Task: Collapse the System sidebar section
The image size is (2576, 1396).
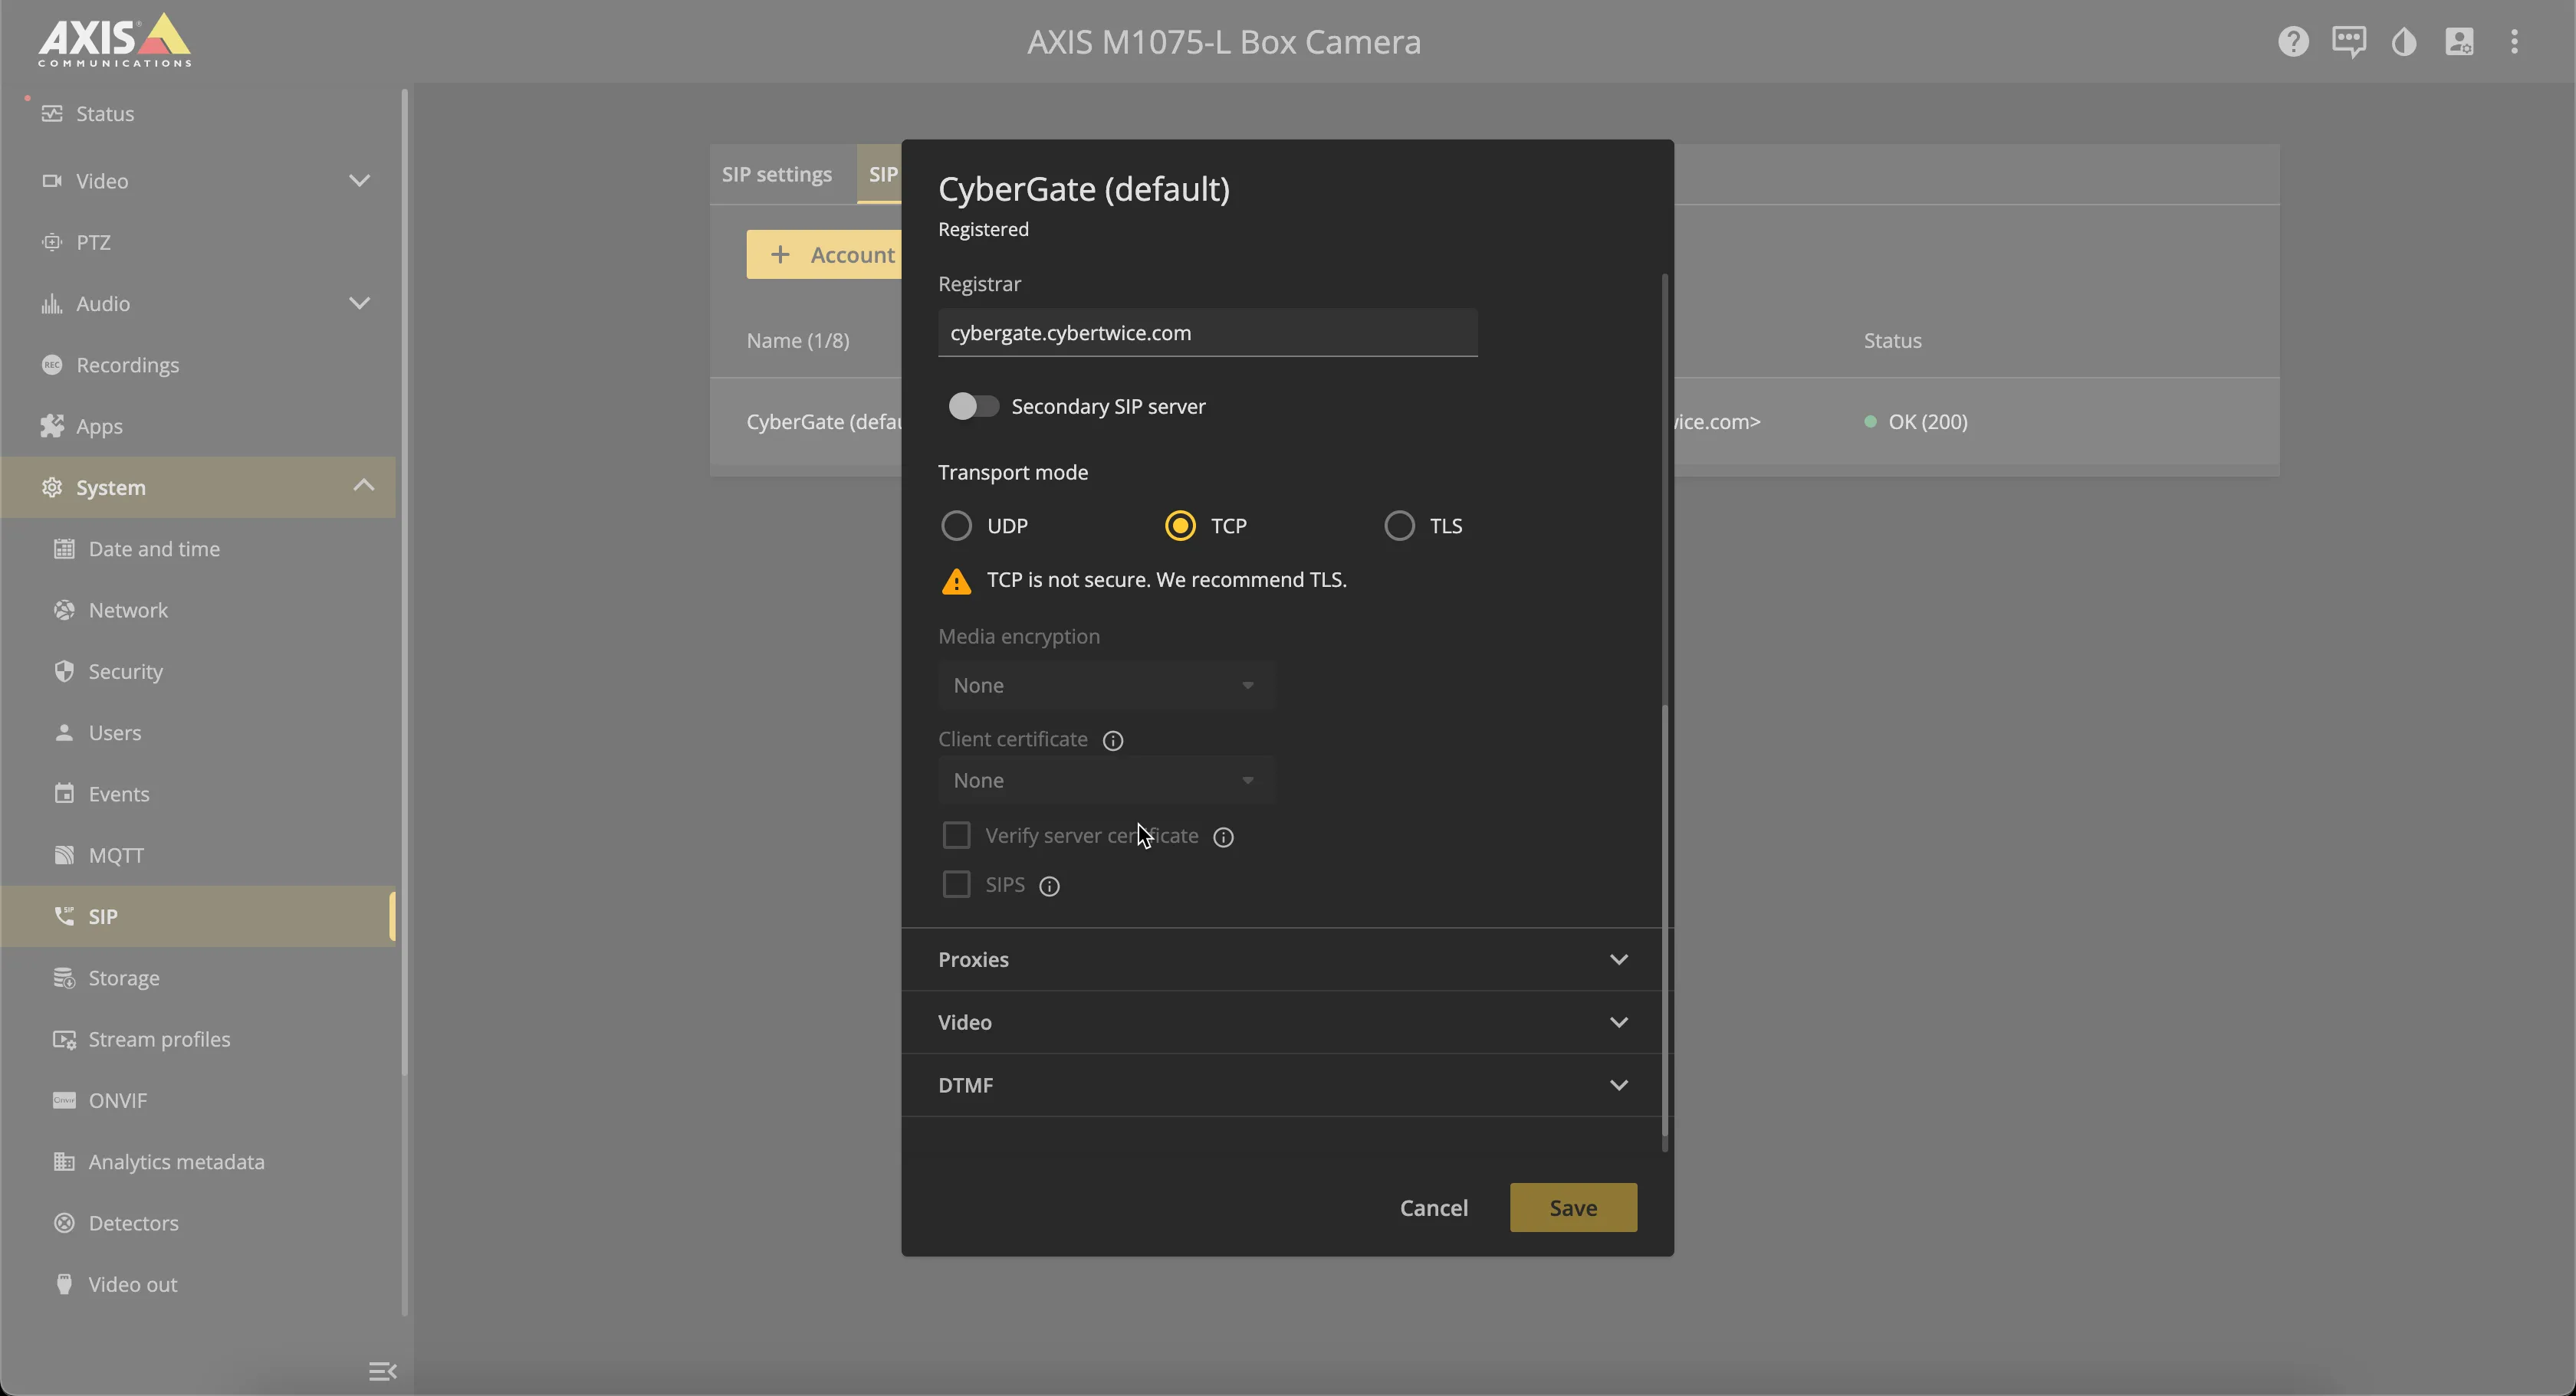Action: click(363, 486)
